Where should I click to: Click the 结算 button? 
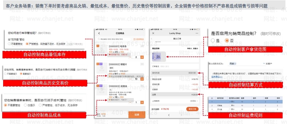137,115
